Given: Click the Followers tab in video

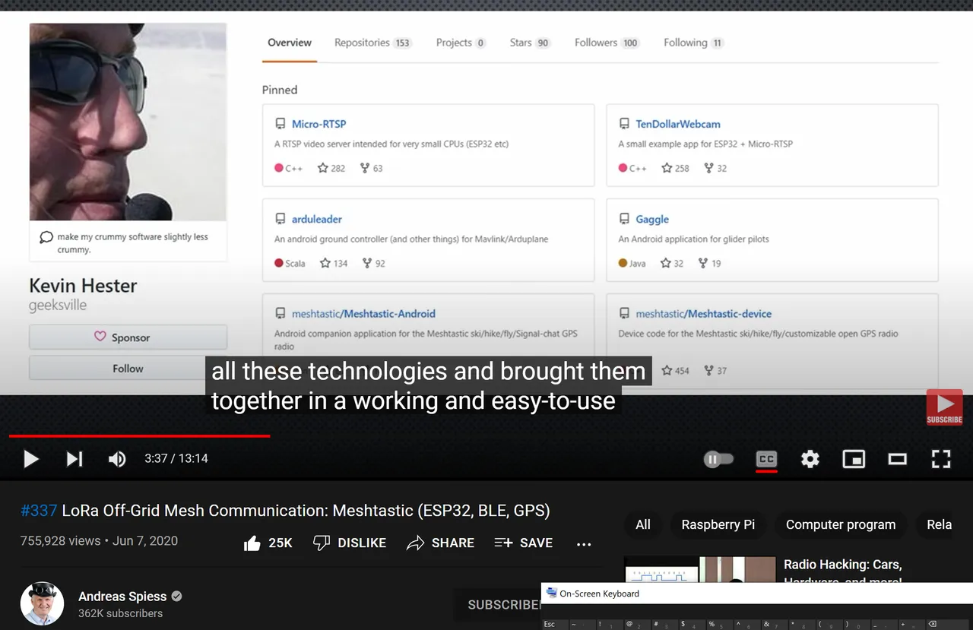Looking at the screenshot, I should 607,43.
